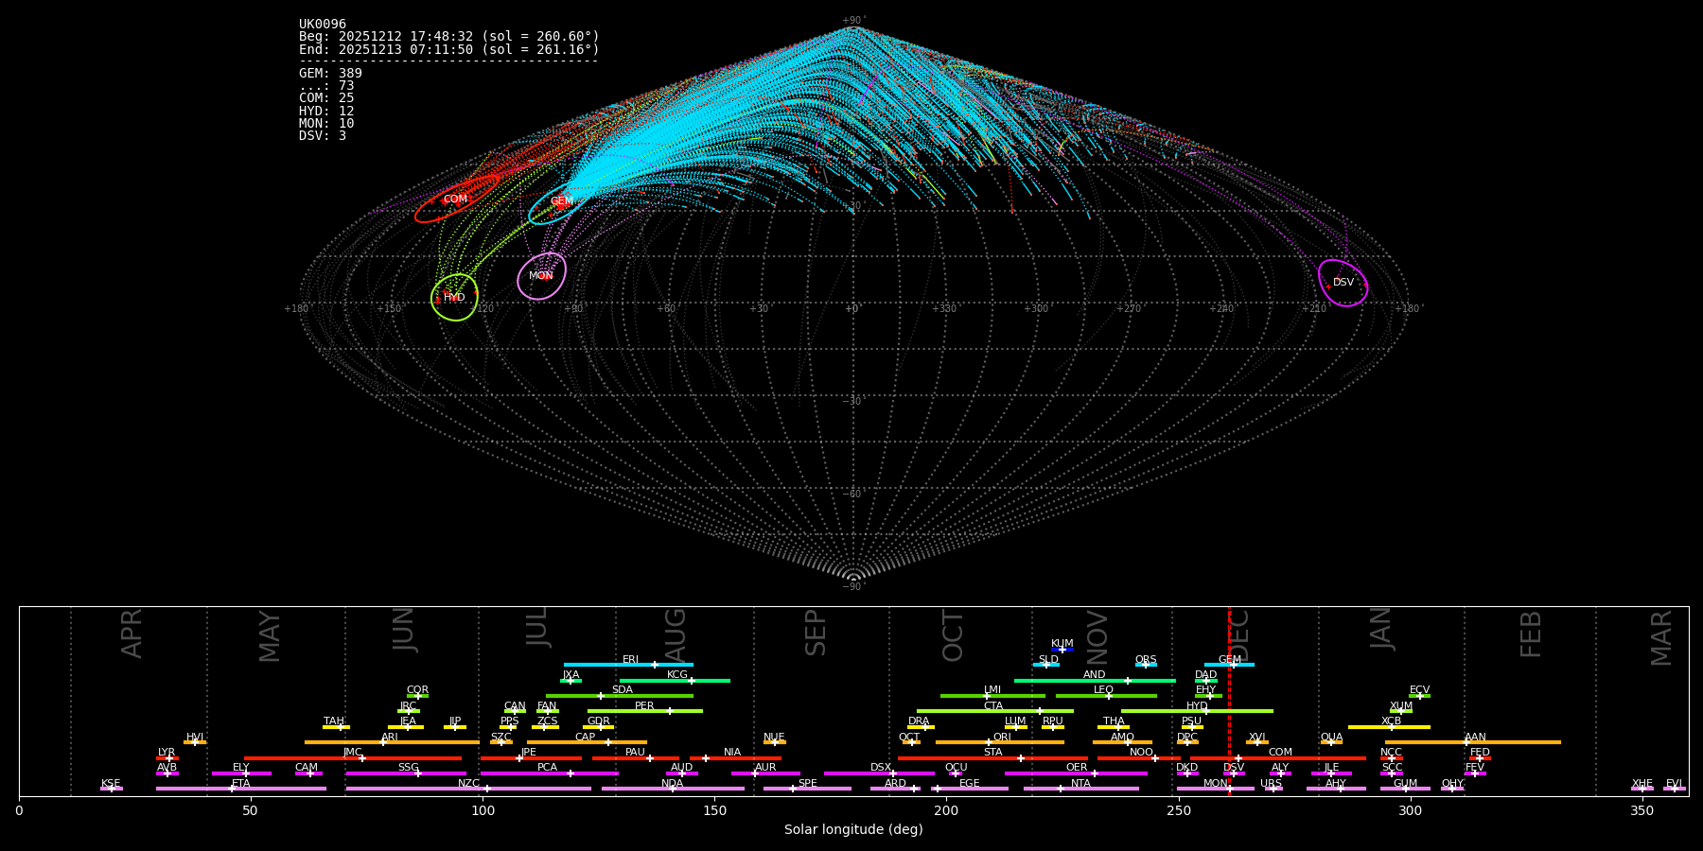Click the KCG shower bar in timeline
Viewport: 1703px width, 851px height.
(675, 680)
